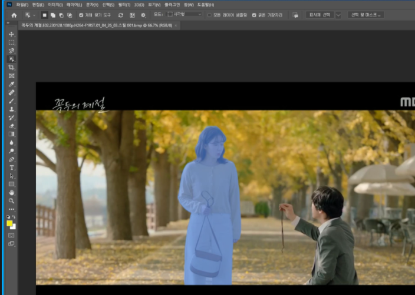
Task: Select the Dodge tool
Action: (11, 151)
